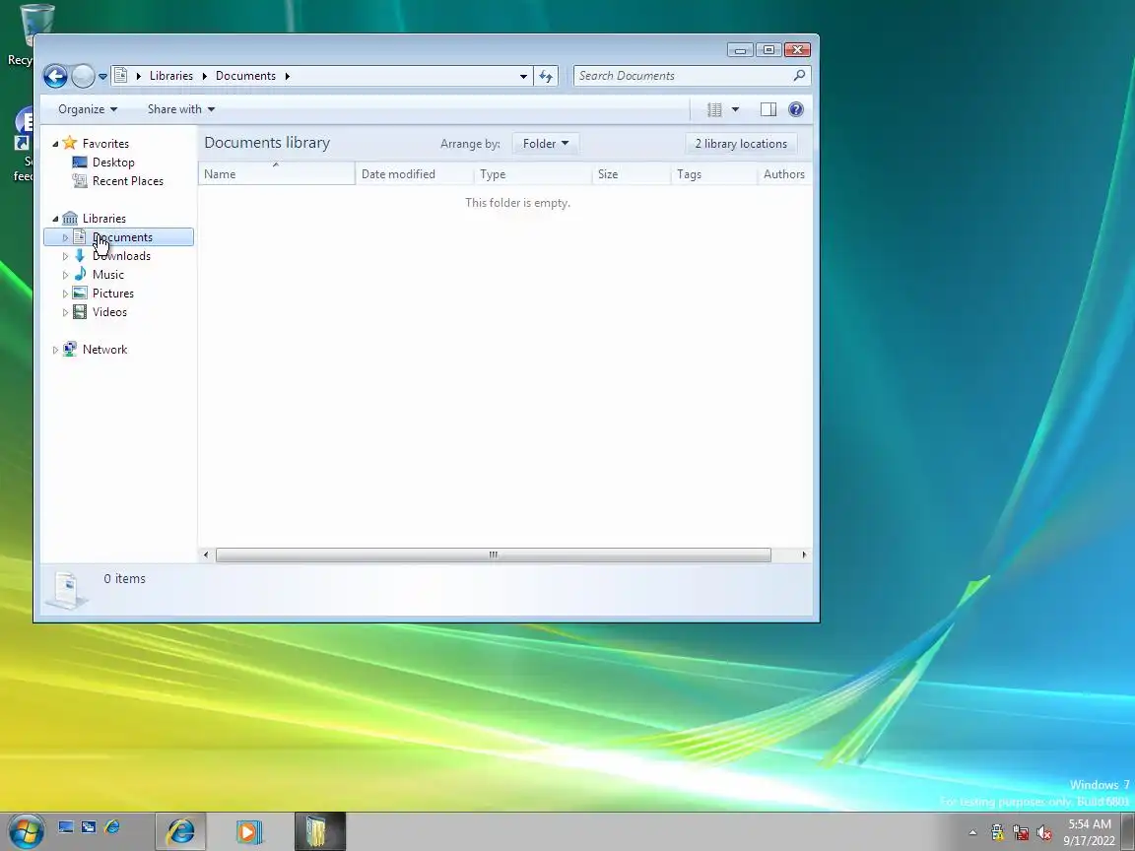Expand the Documents library node
1135x851 pixels.
click(x=65, y=237)
